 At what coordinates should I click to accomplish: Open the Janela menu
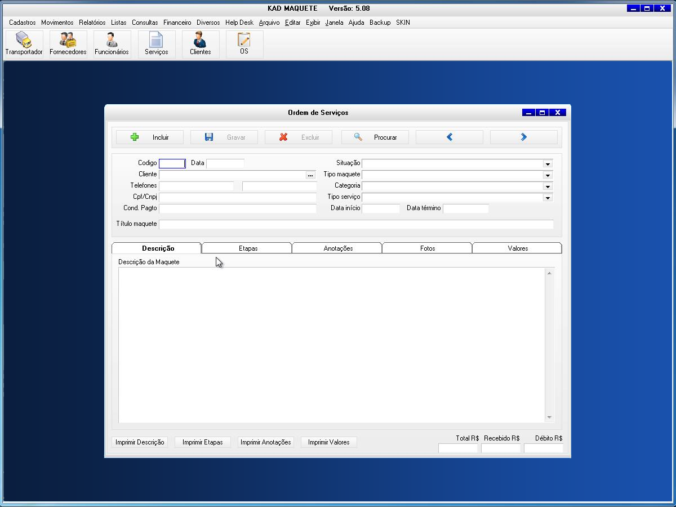[335, 23]
